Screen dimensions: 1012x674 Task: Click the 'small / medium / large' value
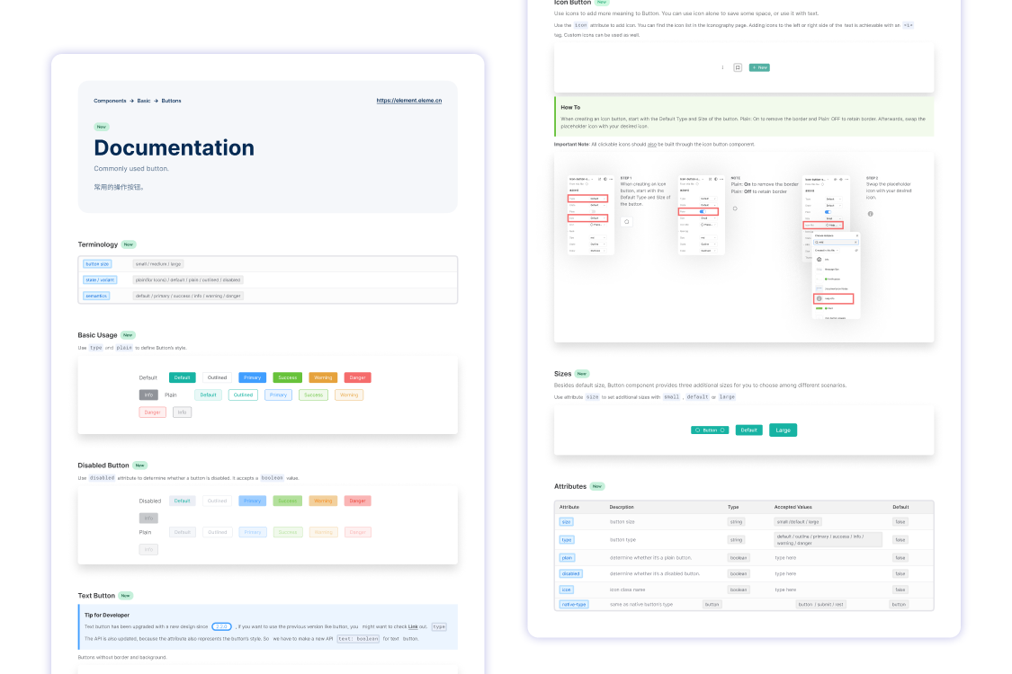pos(158,264)
